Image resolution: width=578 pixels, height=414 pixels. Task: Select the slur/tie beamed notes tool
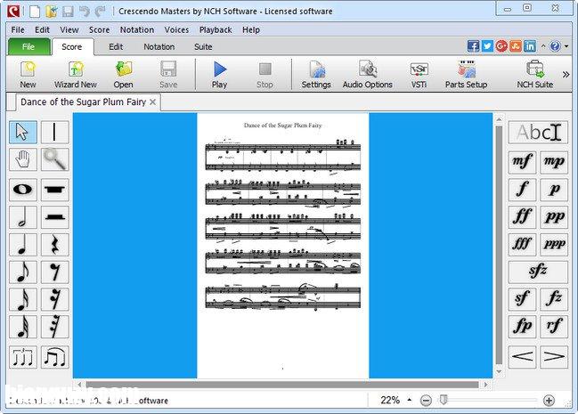(54, 356)
